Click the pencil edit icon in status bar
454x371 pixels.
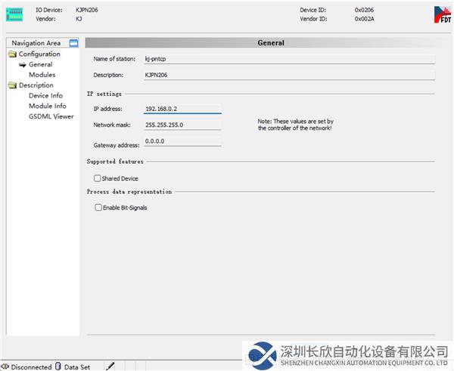tap(110, 366)
